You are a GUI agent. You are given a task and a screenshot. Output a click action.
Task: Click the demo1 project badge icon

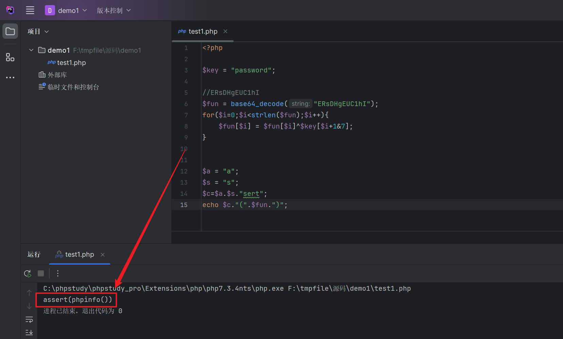[x=50, y=11]
